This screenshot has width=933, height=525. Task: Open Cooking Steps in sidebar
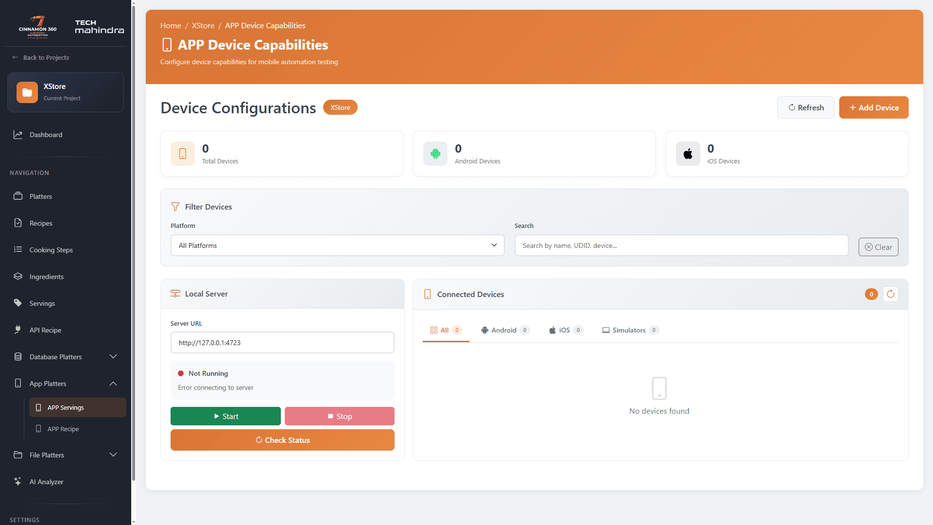click(x=66, y=250)
